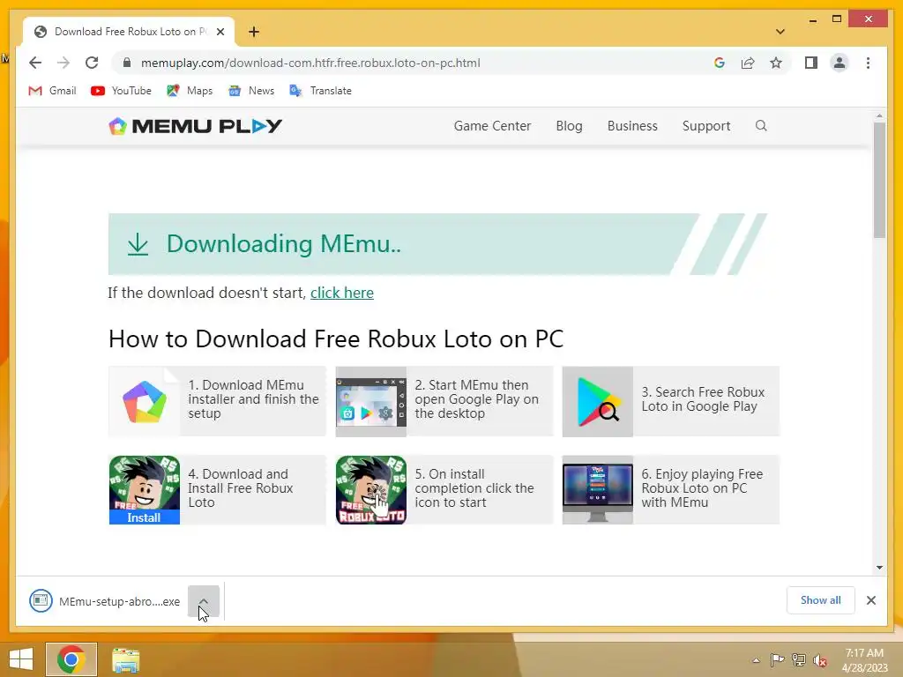Image resolution: width=903 pixels, height=677 pixels.
Task: Click the Free Robux Loto Install thumbnail
Action: click(x=145, y=490)
